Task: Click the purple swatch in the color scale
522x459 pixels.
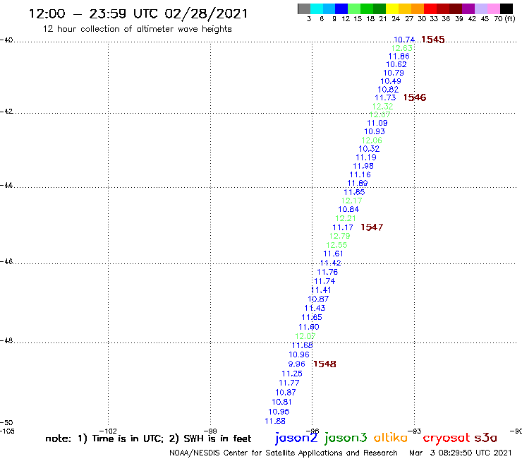Action: pyautogui.click(x=468, y=8)
